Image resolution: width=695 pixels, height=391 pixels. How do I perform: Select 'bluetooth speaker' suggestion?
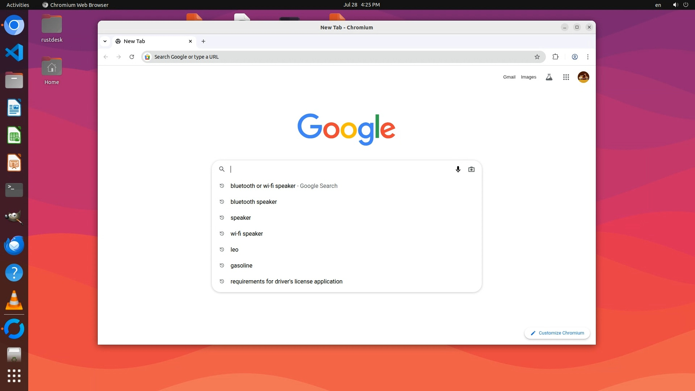253,202
